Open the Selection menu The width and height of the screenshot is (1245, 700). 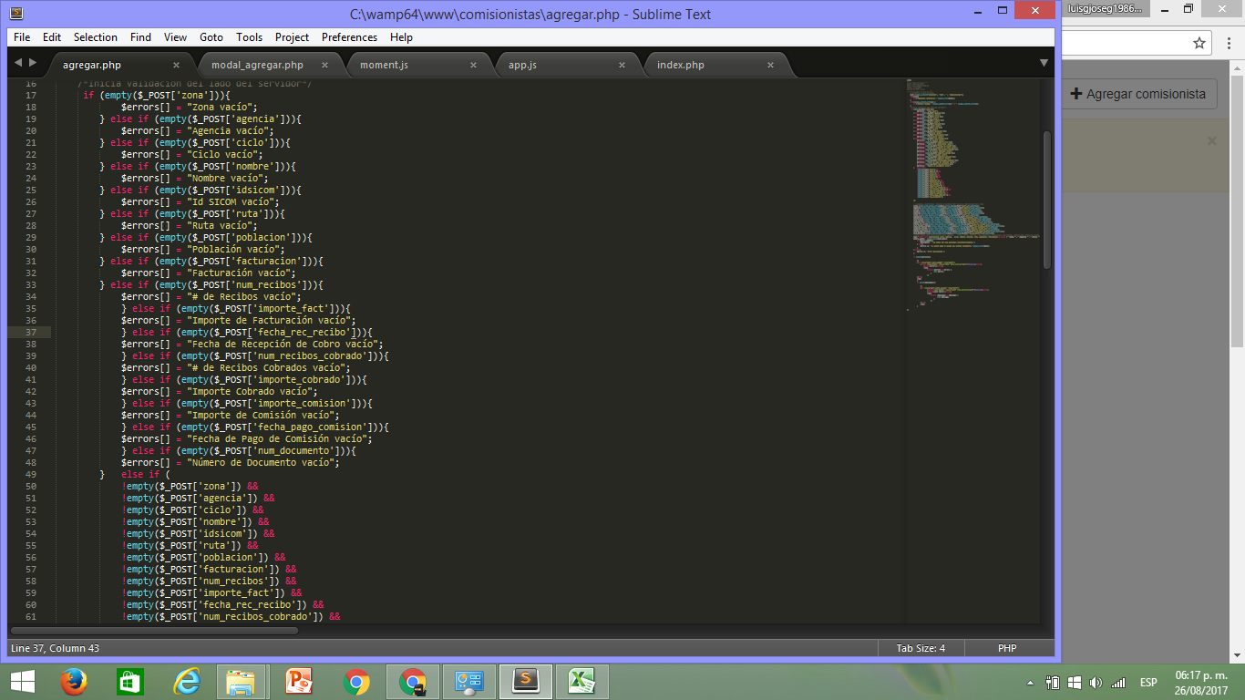pos(96,37)
